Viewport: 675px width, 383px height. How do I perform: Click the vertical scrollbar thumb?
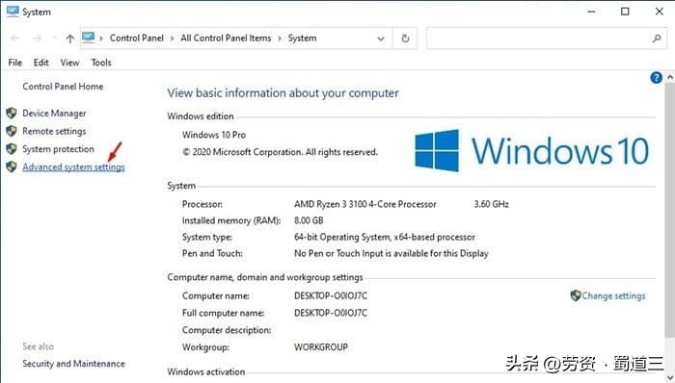(670, 212)
